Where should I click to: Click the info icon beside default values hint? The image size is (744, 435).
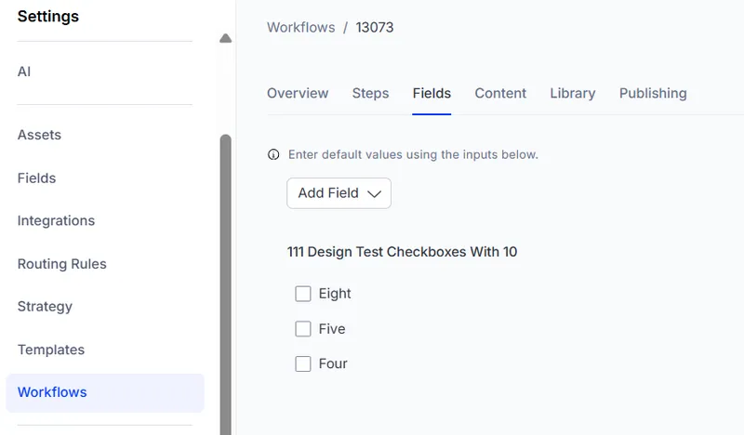(x=273, y=154)
